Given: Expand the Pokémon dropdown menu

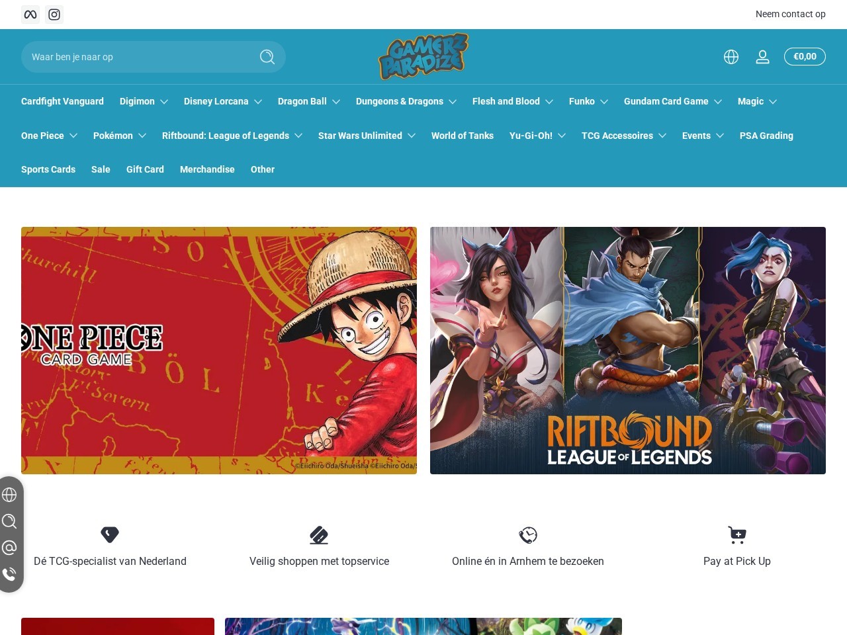Looking at the screenshot, I should click(x=119, y=136).
